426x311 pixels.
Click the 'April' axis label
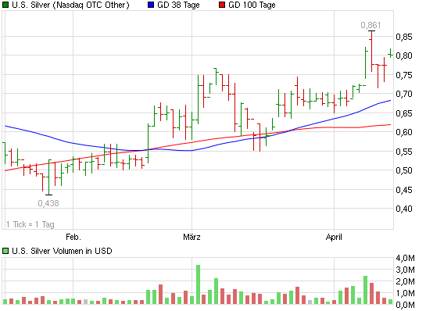334,238
